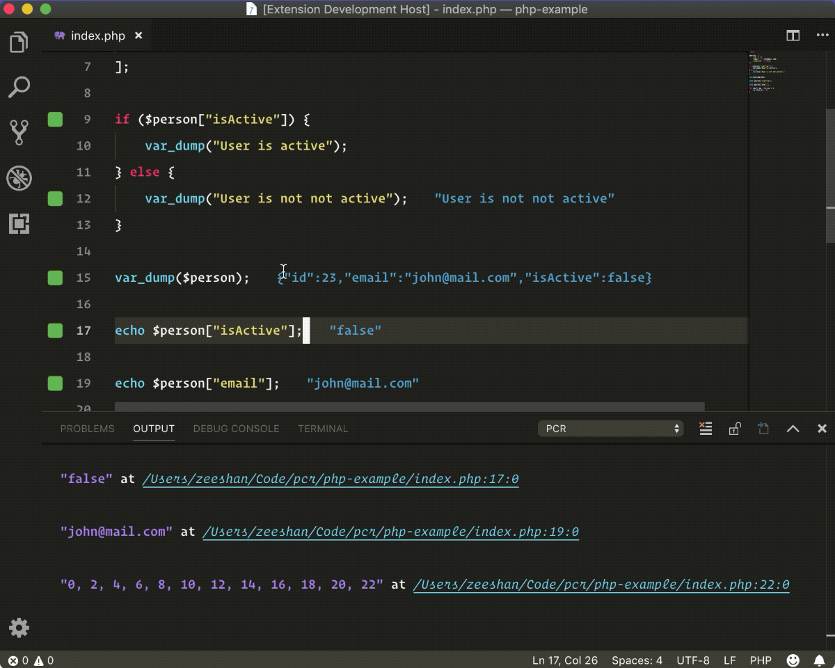Viewport: 835px width, 668px height.
Task: Click inline "User is not not active" result
Action: click(525, 199)
